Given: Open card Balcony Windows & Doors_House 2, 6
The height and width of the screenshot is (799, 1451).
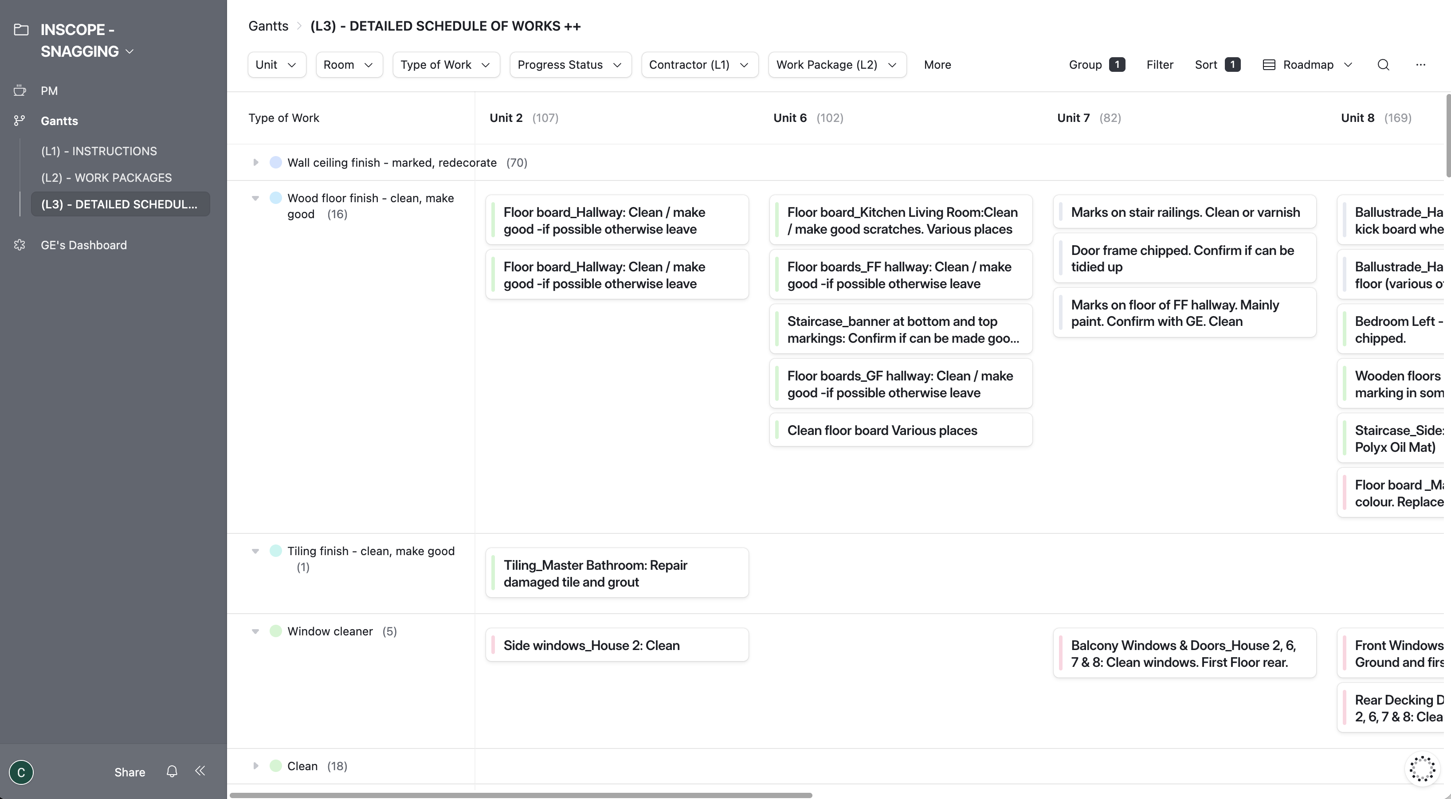Looking at the screenshot, I should [1184, 654].
